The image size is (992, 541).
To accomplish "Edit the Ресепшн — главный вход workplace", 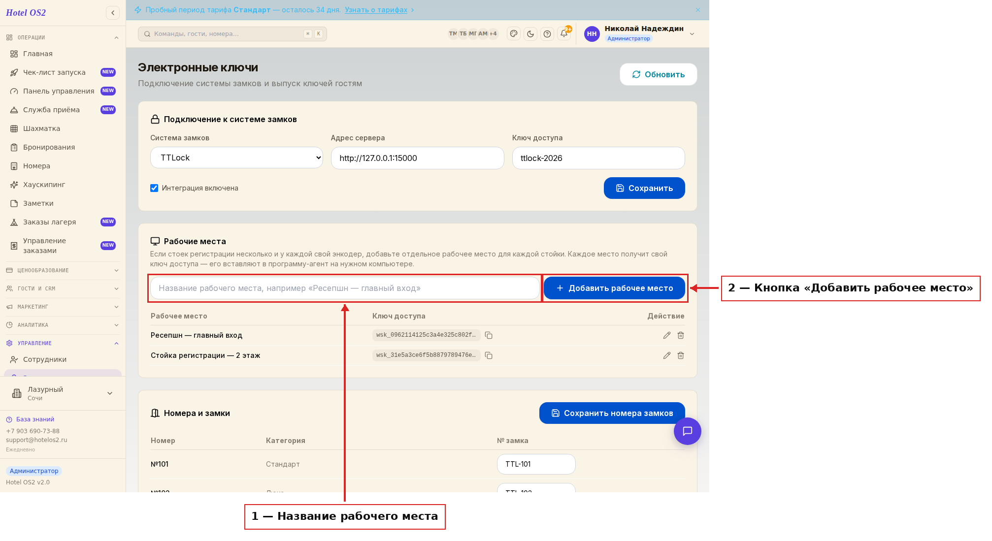I will click(667, 335).
